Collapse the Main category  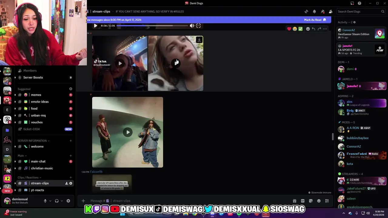22,156
